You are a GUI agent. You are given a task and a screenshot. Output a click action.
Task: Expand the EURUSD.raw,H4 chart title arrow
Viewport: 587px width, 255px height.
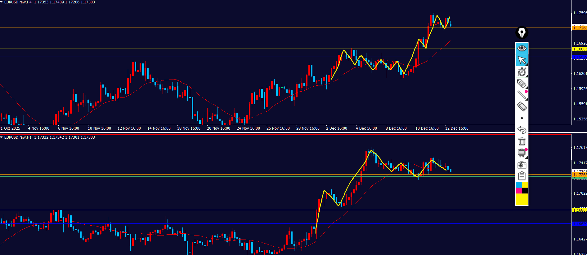[x=2, y=2]
